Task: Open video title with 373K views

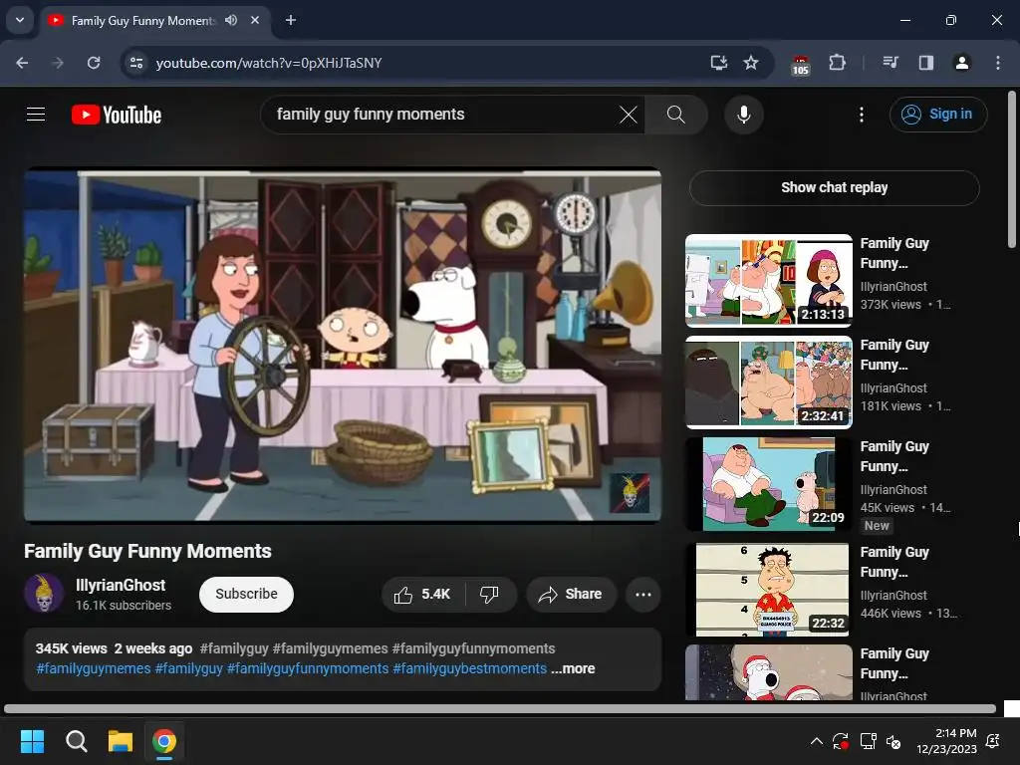Action: coord(894,253)
